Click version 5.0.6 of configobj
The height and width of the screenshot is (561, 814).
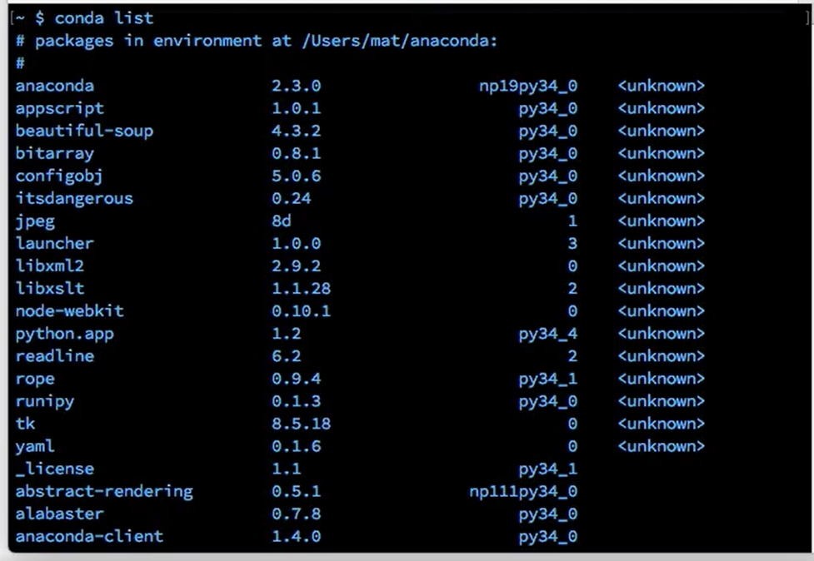coord(296,176)
